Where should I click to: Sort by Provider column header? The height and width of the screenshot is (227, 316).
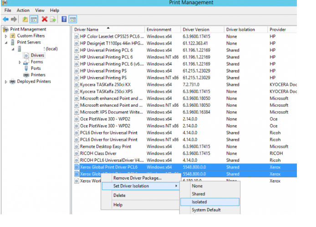click(282, 30)
